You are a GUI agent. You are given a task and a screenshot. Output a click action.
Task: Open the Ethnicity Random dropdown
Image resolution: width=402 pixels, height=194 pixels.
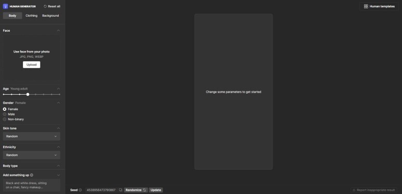[x=32, y=155]
